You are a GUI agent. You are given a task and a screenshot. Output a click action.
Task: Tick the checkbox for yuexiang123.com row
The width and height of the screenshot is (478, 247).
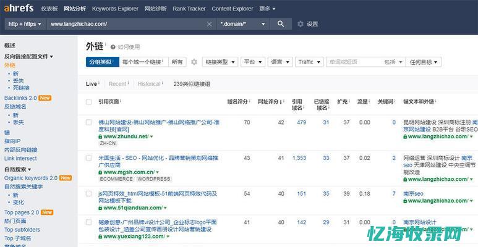(88, 222)
